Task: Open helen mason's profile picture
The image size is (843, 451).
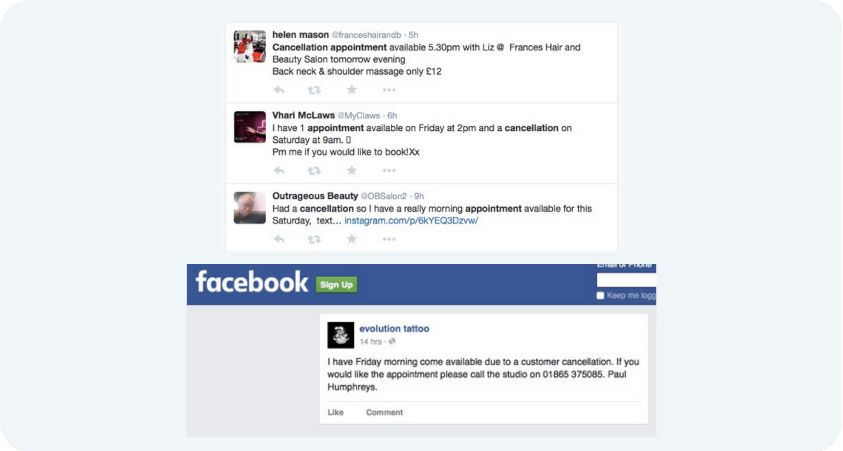Action: (250, 46)
